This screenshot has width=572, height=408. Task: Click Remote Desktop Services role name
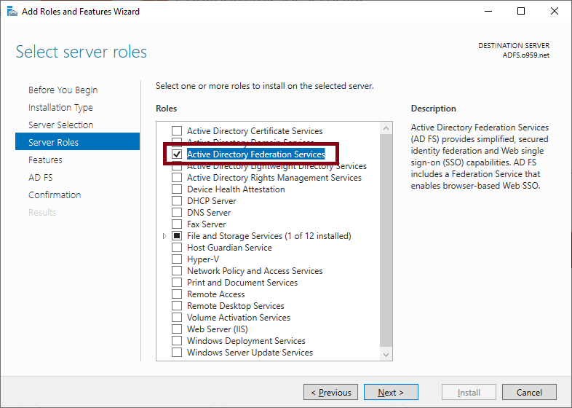236,306
